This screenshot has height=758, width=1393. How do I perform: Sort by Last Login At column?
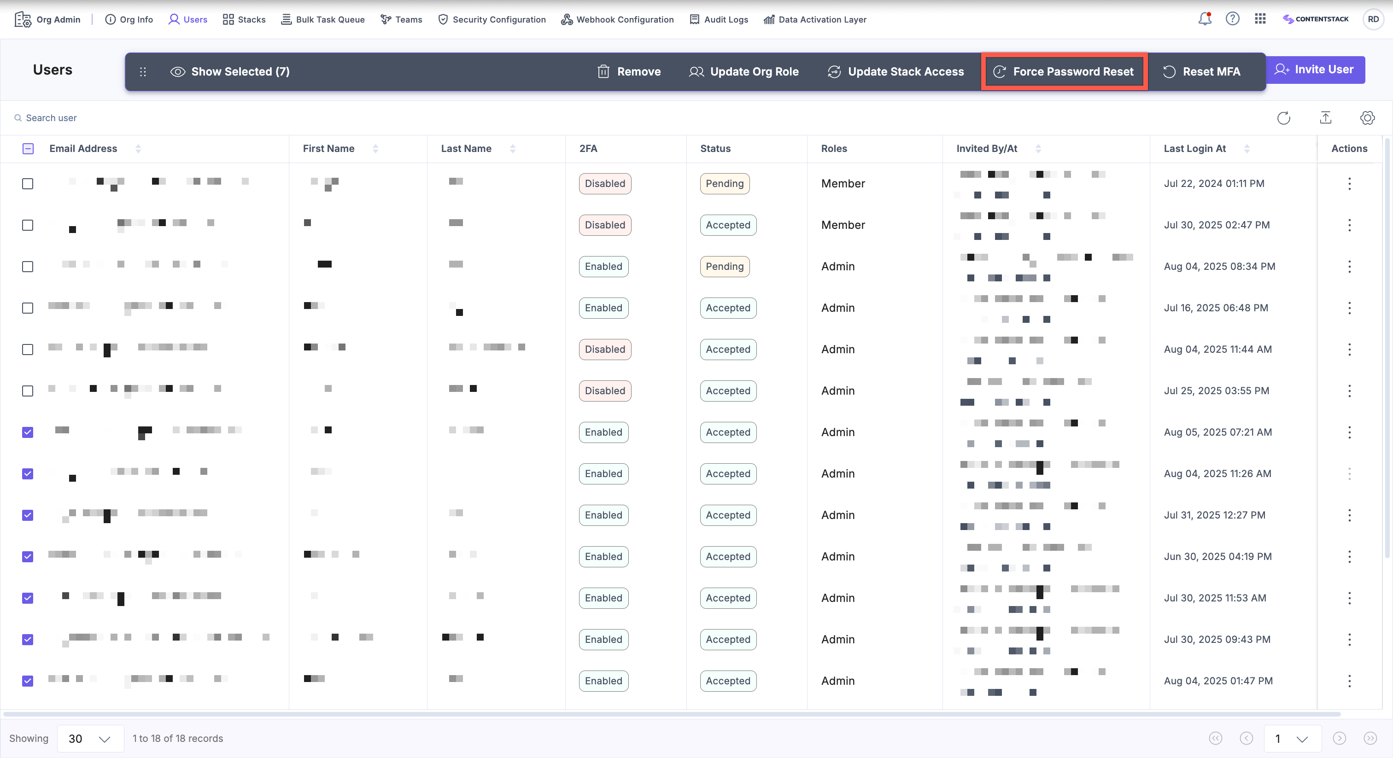click(x=1247, y=149)
